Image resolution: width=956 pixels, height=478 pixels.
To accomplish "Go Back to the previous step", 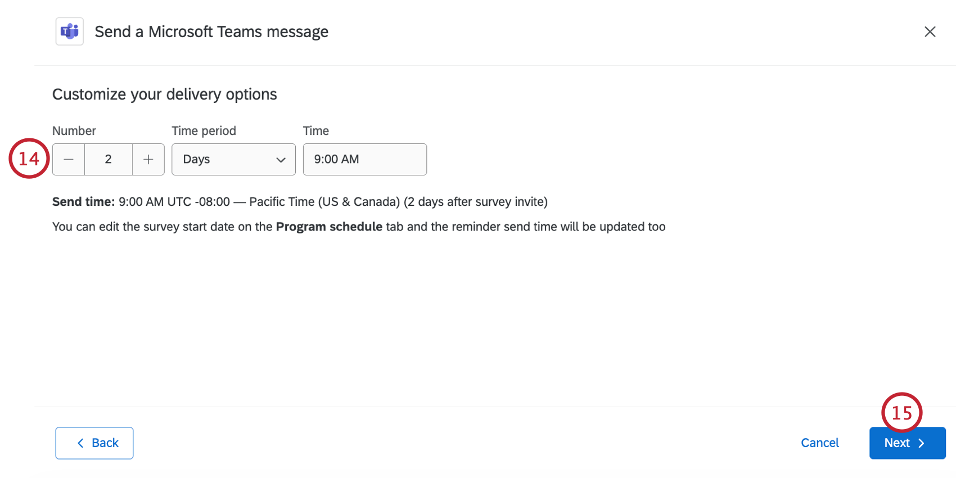I will (x=94, y=443).
